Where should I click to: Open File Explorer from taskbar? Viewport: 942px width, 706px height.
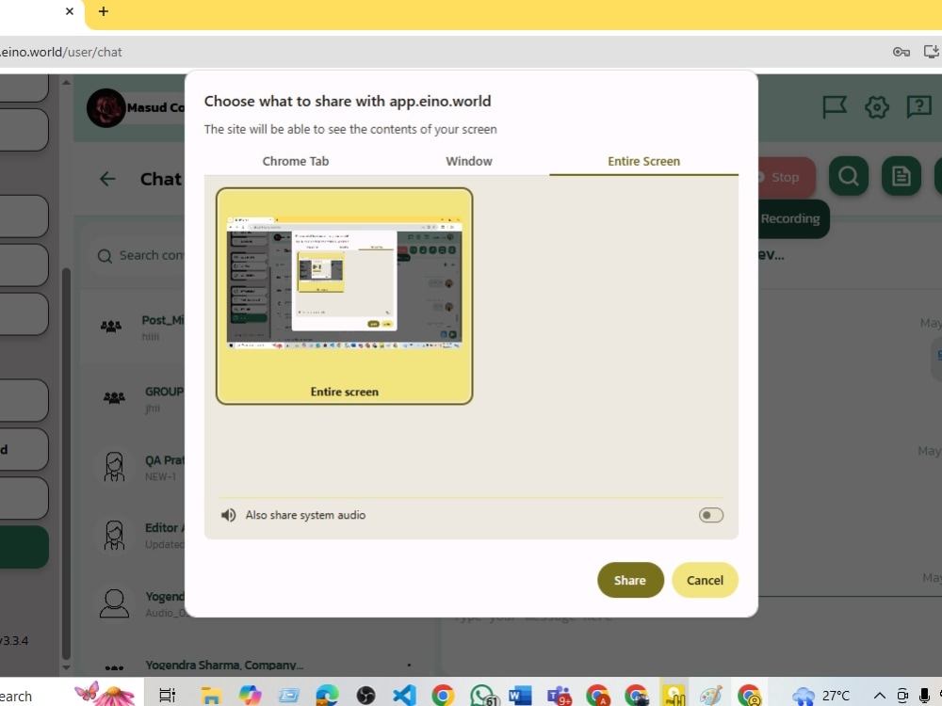pos(211,696)
